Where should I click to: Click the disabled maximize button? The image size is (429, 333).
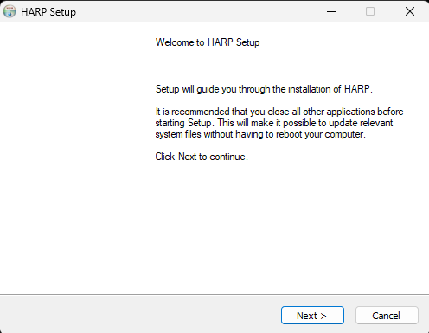(370, 11)
